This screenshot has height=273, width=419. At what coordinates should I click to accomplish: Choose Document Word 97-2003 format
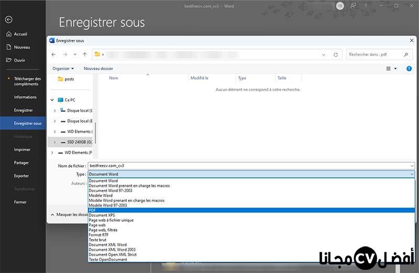click(251, 190)
